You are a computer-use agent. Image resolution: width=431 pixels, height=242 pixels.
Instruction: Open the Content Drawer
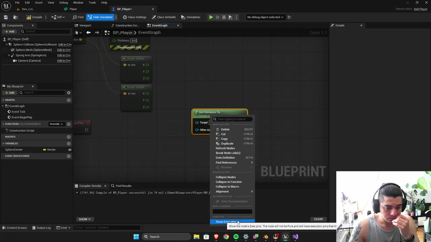pyautogui.click(x=14, y=228)
